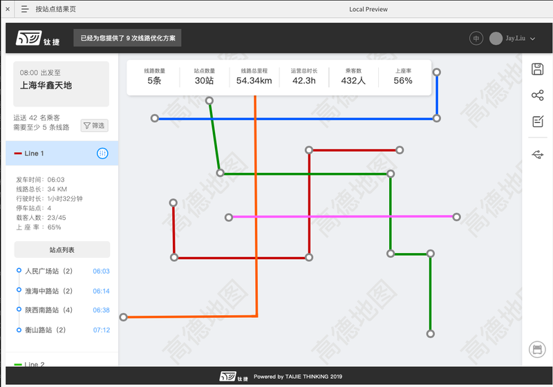Click the round print icon
The height and width of the screenshot is (387, 553).
coord(537,349)
